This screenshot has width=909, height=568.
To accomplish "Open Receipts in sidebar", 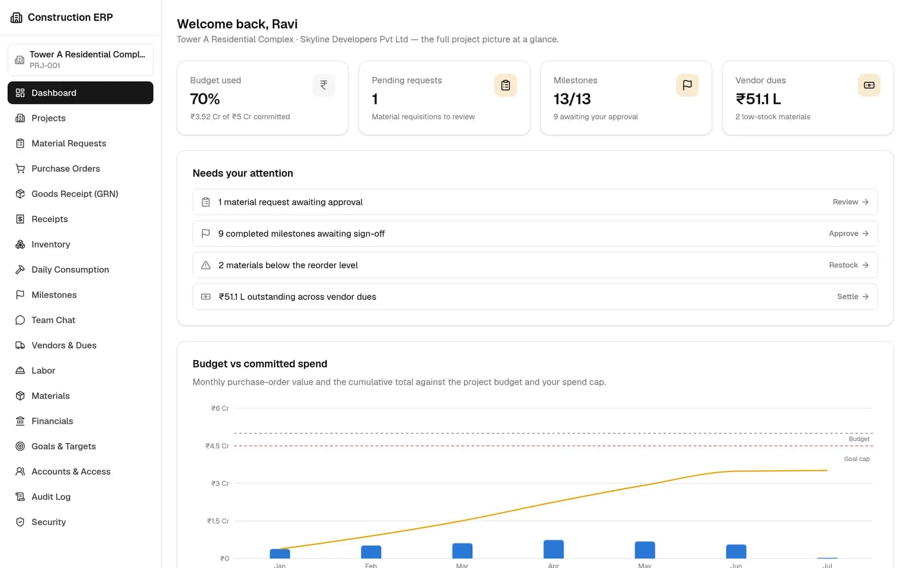I will coord(80,219).
